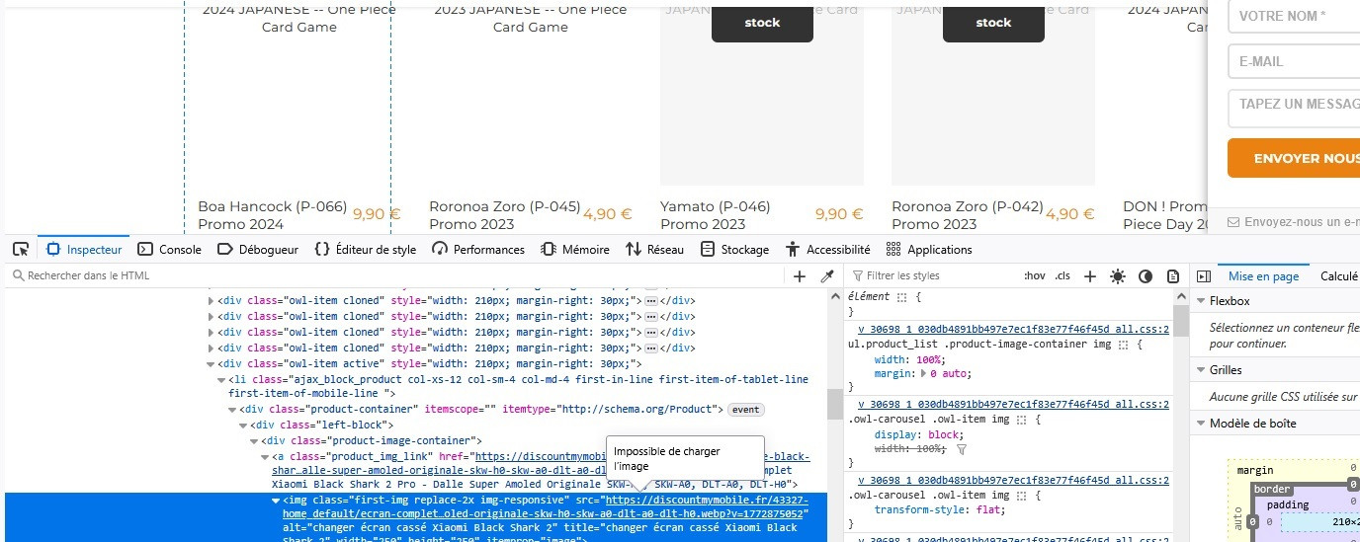Collapse the Grilles section

coord(1201,370)
